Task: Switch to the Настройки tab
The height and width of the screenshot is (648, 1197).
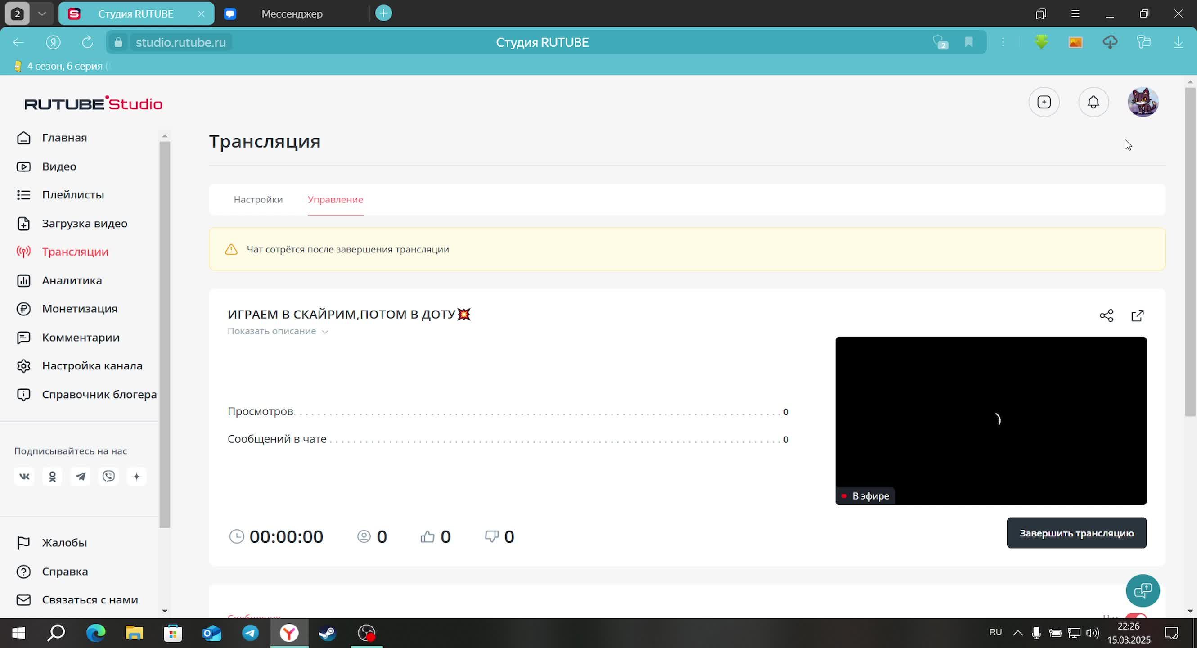Action: point(258,199)
